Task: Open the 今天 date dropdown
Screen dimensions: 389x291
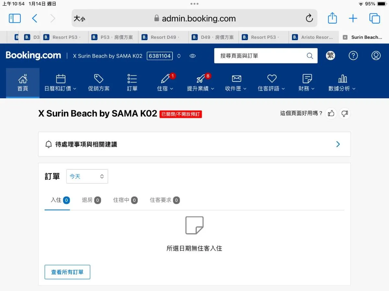Action: [87, 177]
